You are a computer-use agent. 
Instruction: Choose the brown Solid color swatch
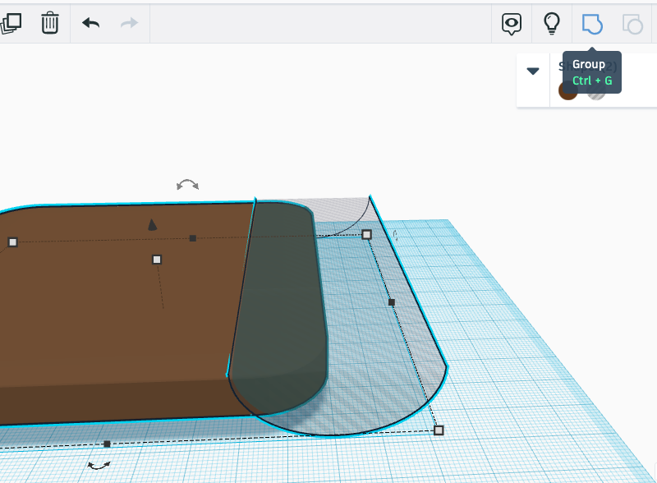(x=567, y=90)
